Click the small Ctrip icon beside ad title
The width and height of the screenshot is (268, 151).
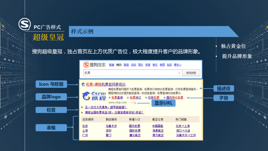[x=83, y=84]
